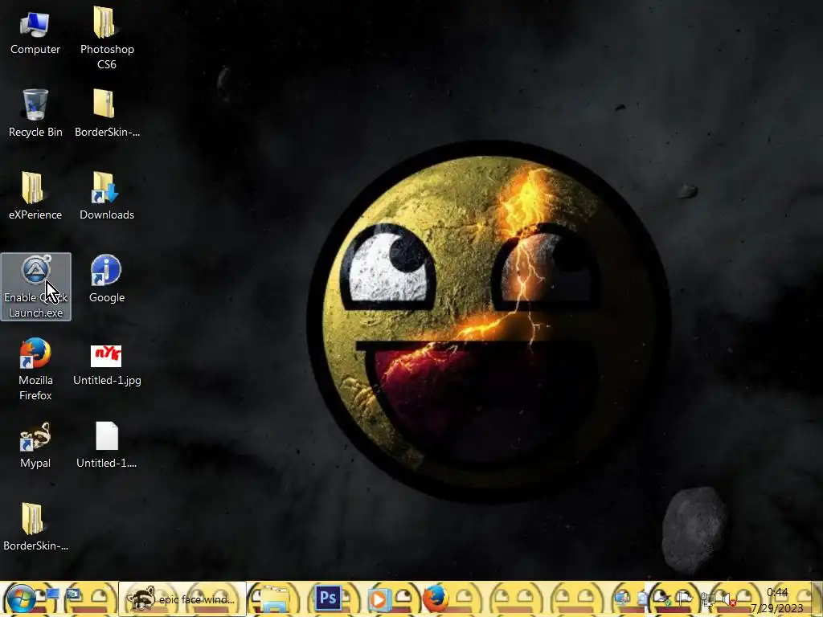Open the Recycle Bin

coord(35,114)
